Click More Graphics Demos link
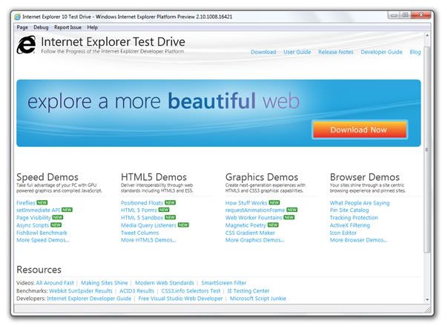 (254, 240)
